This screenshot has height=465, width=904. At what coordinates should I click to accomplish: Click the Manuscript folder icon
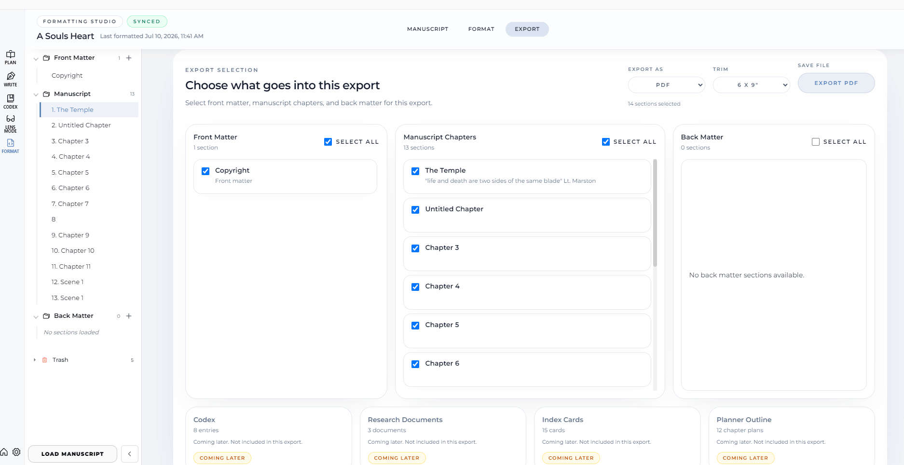tap(46, 94)
